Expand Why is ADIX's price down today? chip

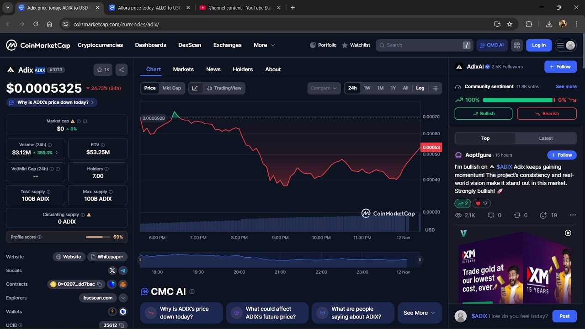(x=52, y=102)
